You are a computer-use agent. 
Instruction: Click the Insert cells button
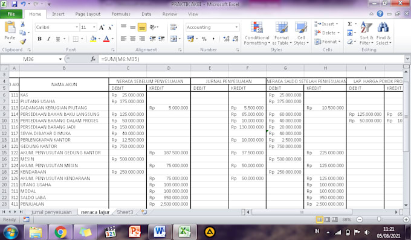tap(327, 24)
